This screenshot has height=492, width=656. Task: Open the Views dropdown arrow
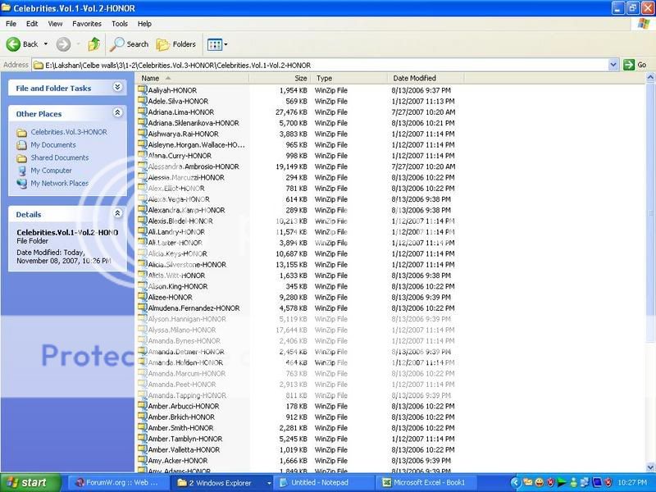[226, 44]
